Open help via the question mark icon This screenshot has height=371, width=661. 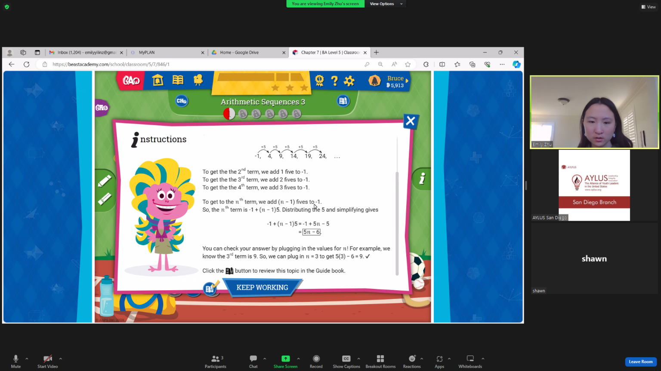point(334,80)
